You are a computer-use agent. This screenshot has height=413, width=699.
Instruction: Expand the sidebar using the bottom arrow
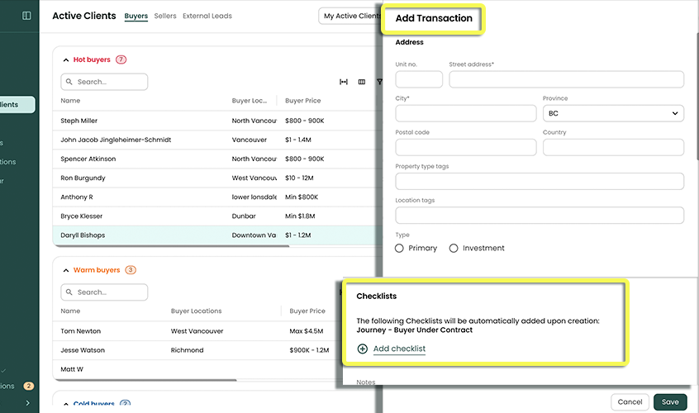27,403
